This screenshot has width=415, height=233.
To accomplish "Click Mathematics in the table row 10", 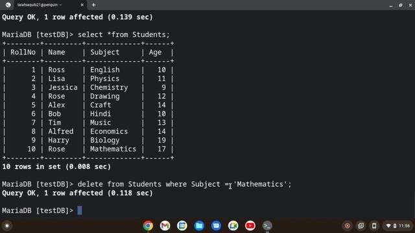I will coord(113,149).
